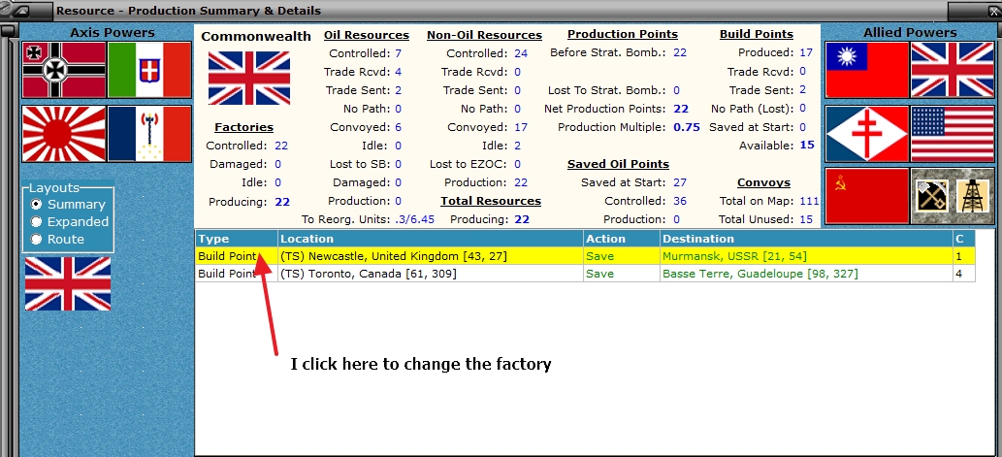Click the Commonwealth title text
The height and width of the screenshot is (457, 1002).
[x=256, y=37]
